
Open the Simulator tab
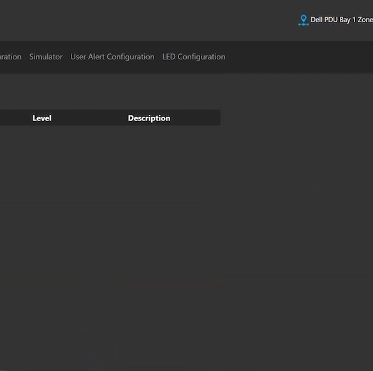coord(46,57)
